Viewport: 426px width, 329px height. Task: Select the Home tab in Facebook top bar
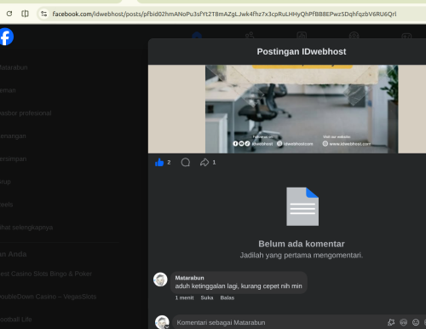pos(197,35)
